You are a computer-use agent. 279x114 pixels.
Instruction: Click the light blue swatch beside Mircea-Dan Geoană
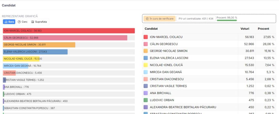tap(145, 72)
